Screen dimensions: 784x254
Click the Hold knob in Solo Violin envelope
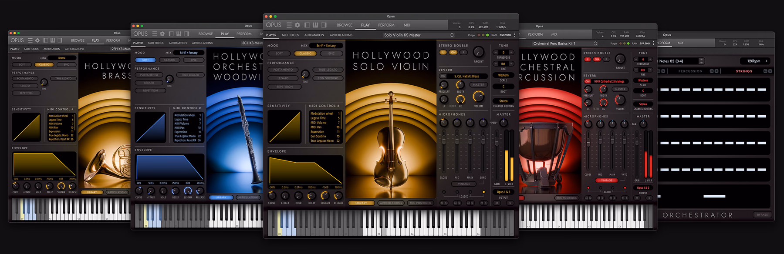(x=298, y=196)
